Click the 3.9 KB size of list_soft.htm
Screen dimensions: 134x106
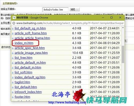(77, 72)
